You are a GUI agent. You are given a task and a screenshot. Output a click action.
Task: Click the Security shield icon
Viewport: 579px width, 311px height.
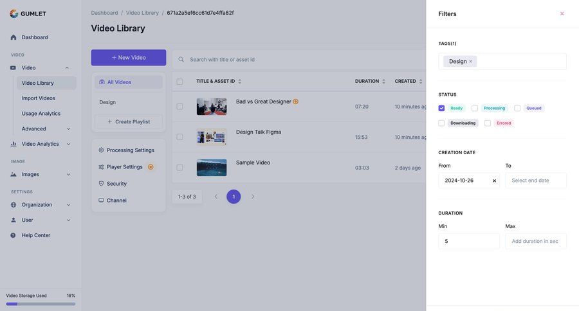pyautogui.click(x=101, y=184)
